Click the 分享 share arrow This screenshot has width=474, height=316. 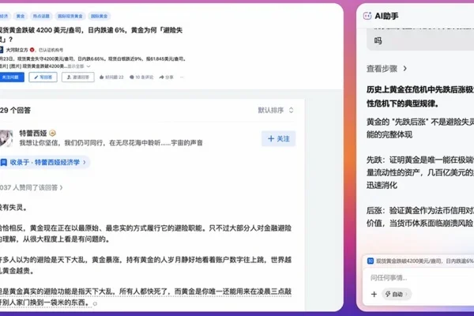[166, 77]
